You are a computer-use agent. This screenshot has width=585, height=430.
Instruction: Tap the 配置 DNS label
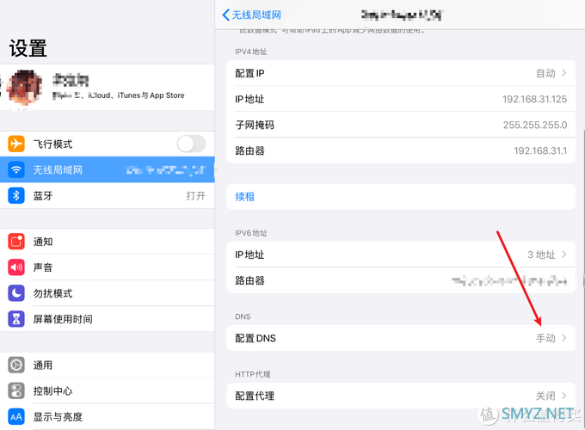(x=256, y=338)
